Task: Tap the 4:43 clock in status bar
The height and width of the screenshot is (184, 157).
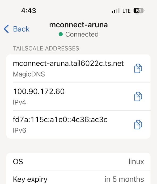Action: pyautogui.click(x=29, y=11)
